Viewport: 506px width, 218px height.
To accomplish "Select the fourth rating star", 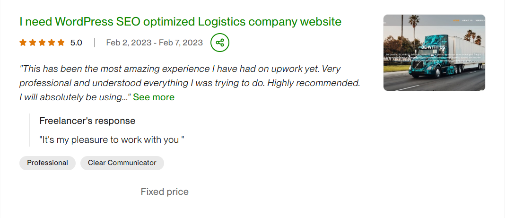I will tap(51, 43).
